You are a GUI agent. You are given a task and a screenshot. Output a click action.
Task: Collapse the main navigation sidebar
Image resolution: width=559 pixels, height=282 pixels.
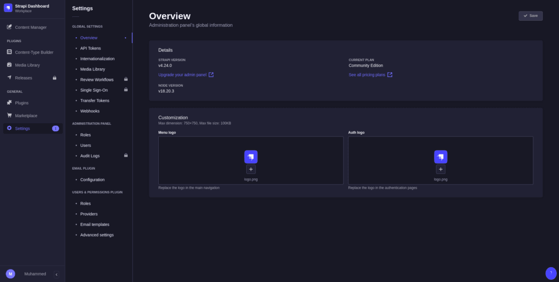pos(56,274)
